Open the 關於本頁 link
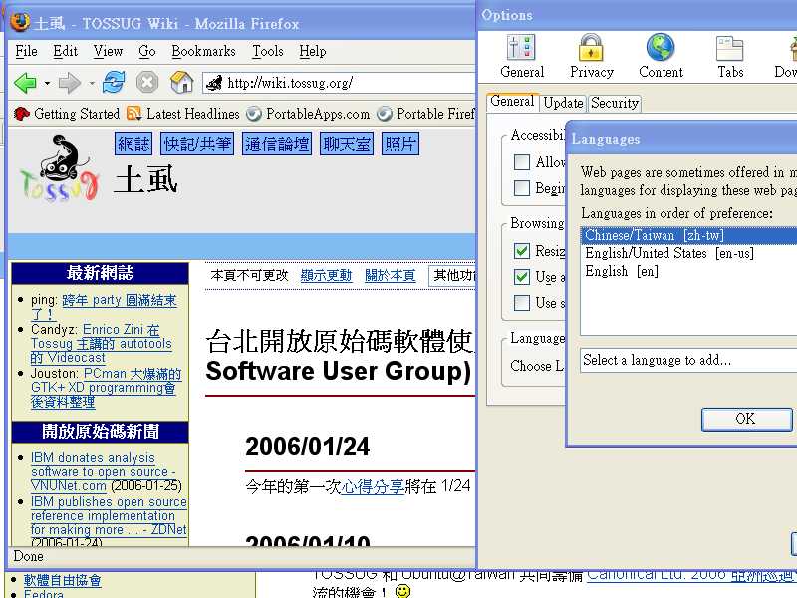 (x=390, y=276)
